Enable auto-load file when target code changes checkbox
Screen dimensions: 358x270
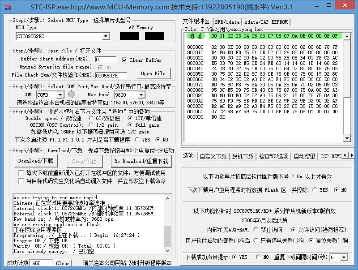[x=21, y=181]
